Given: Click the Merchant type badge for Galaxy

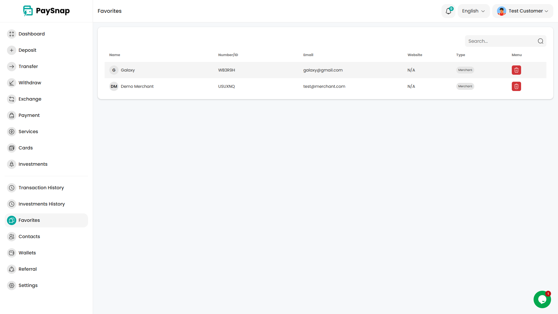Looking at the screenshot, I should pyautogui.click(x=465, y=70).
